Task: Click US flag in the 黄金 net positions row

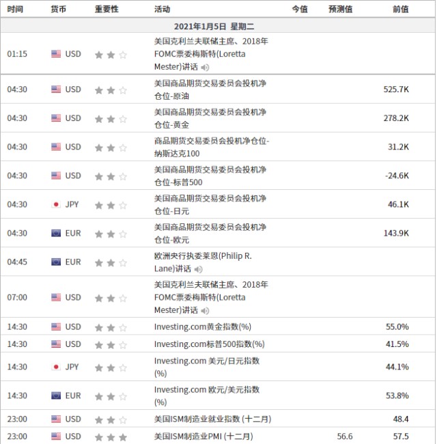Action: pos(56,118)
